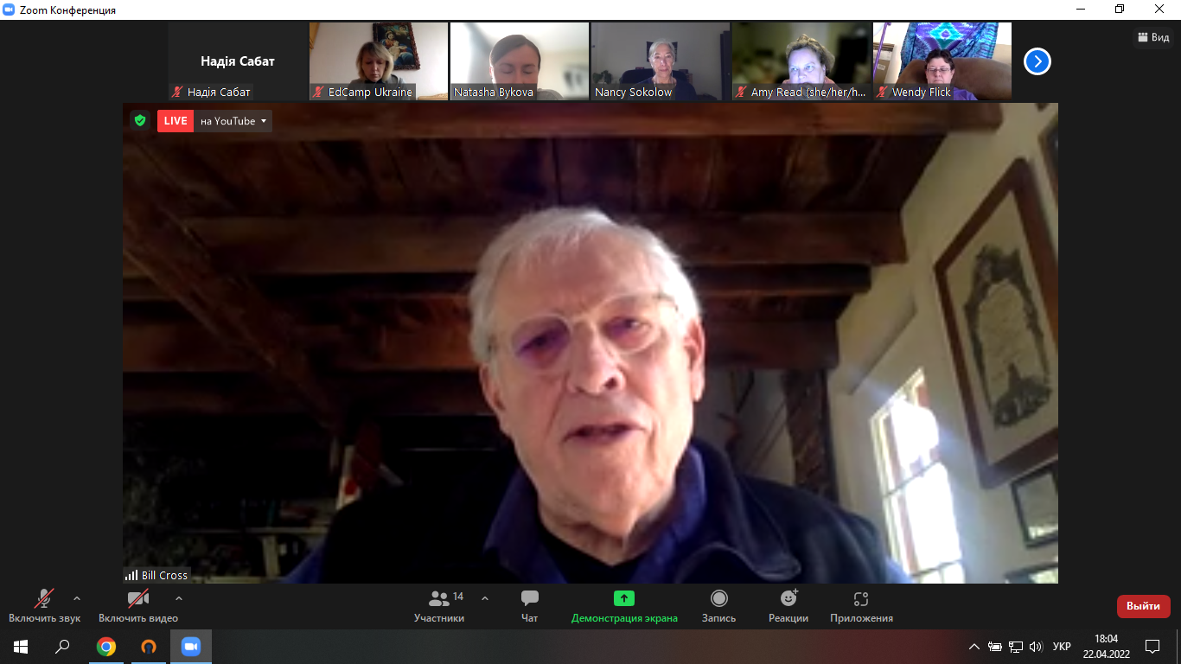Expand participants options chevron
Viewport: 1181px width, 664px height.
485,597
